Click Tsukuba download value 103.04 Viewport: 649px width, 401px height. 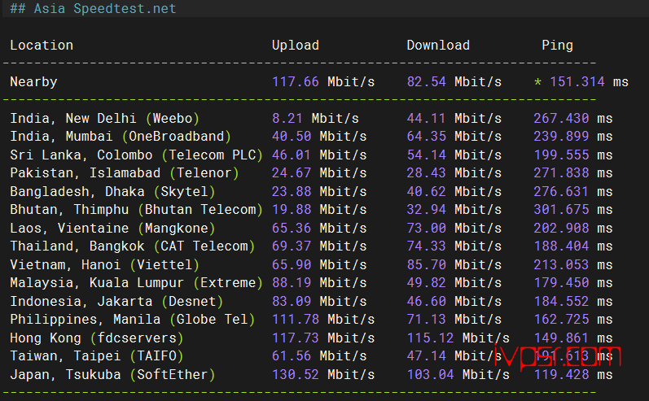430,374
